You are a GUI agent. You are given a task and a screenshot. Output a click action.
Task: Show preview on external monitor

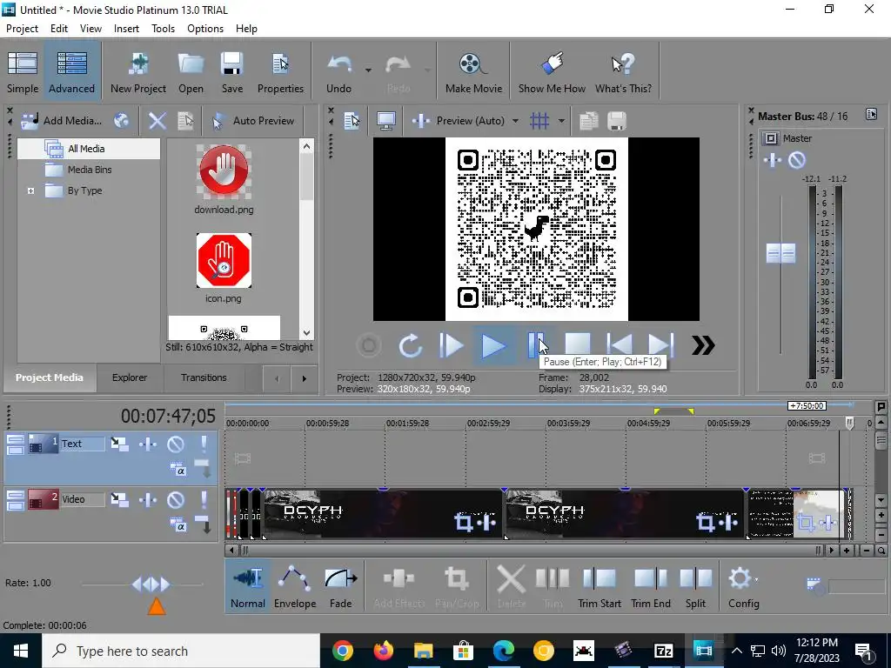pos(386,120)
